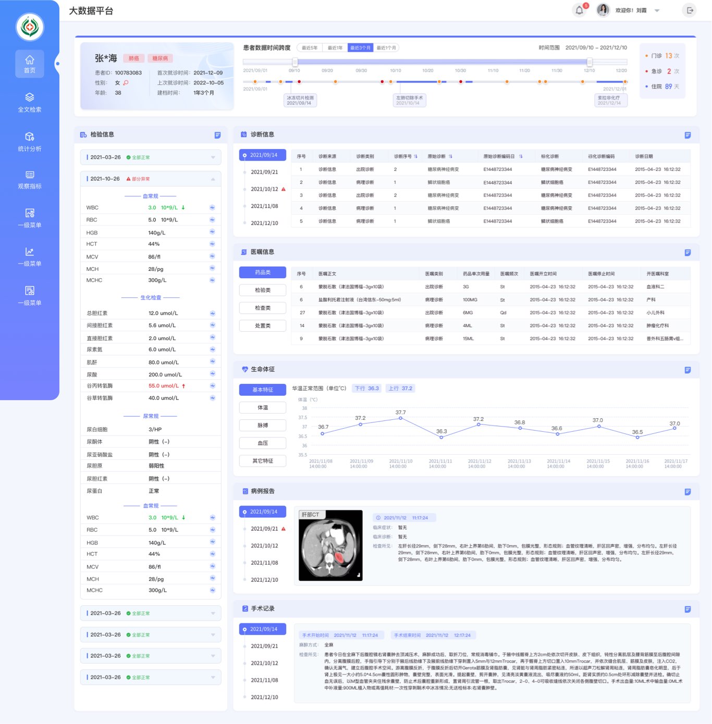Open 统计分析 in the sidebar
The width and height of the screenshot is (712, 724).
30,142
